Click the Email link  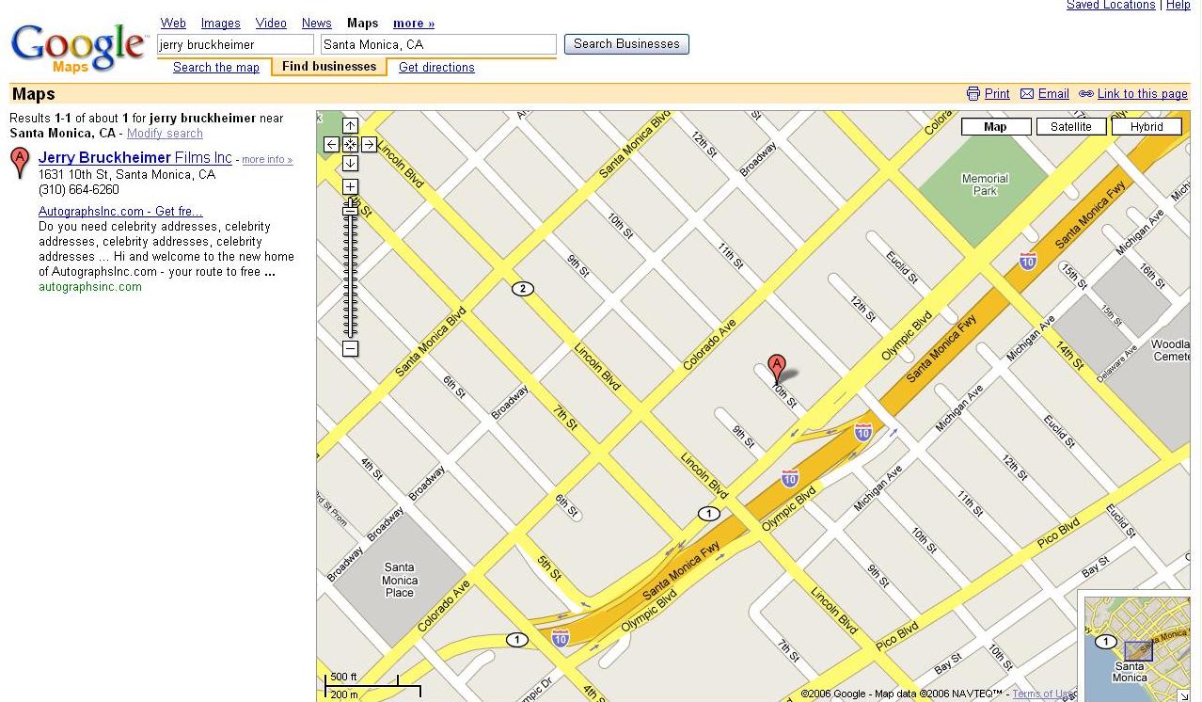[1053, 94]
